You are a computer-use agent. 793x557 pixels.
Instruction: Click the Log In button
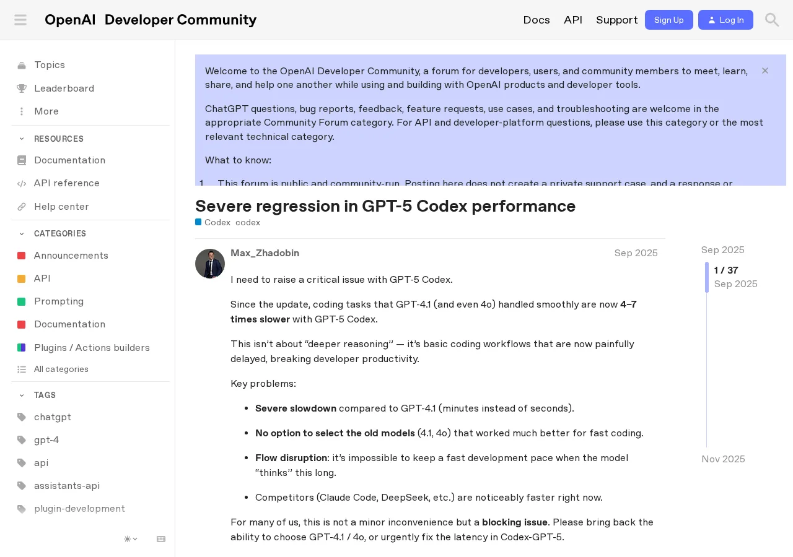coord(725,20)
